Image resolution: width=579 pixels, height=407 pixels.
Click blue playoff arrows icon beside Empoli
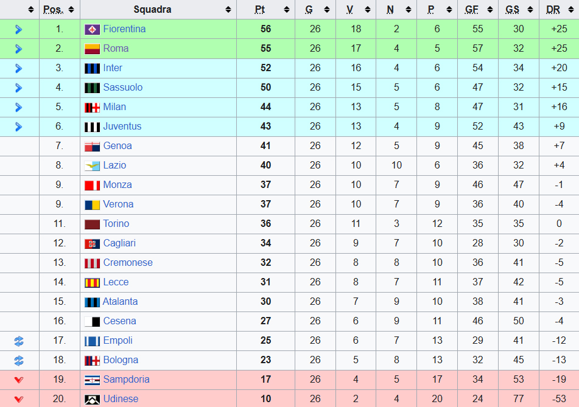[x=19, y=341]
